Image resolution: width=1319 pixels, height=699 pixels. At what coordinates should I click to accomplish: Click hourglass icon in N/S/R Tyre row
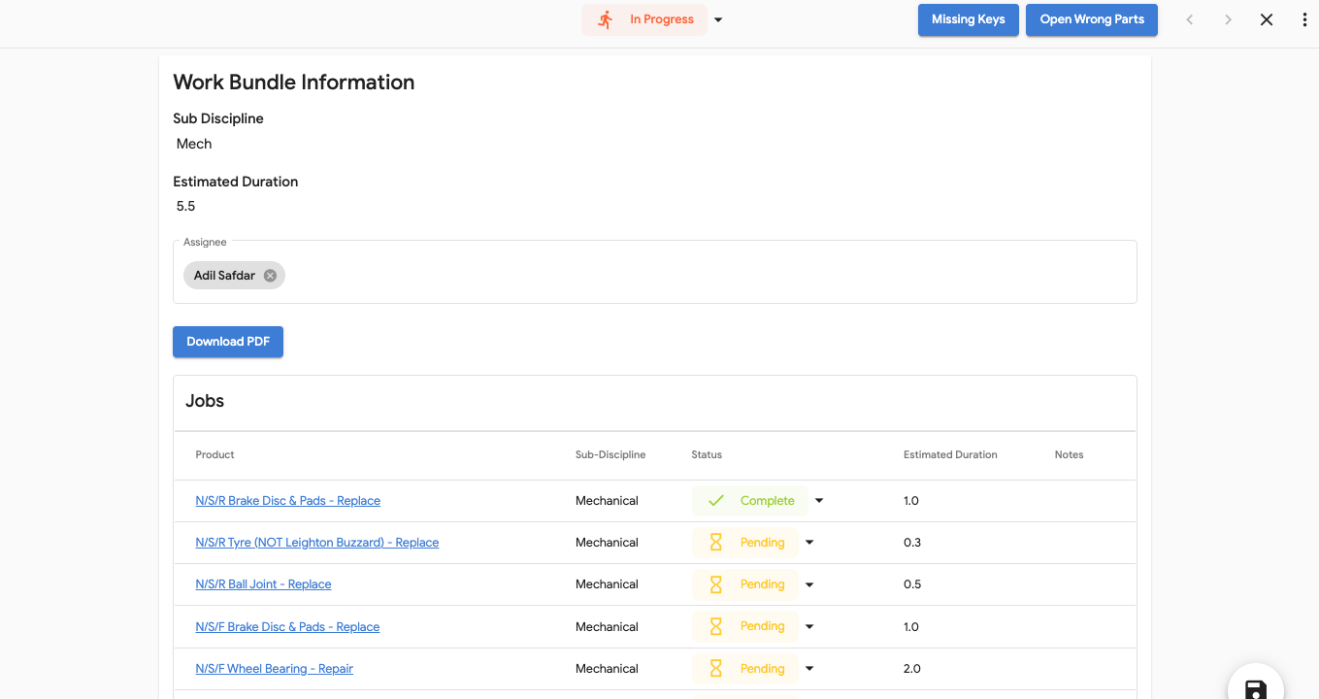(716, 543)
